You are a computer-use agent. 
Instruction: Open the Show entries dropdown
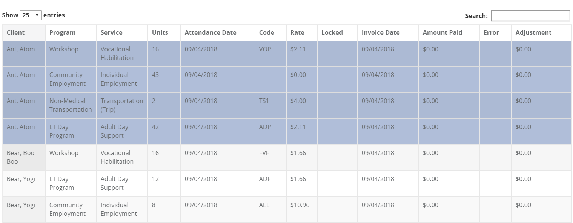coord(31,15)
